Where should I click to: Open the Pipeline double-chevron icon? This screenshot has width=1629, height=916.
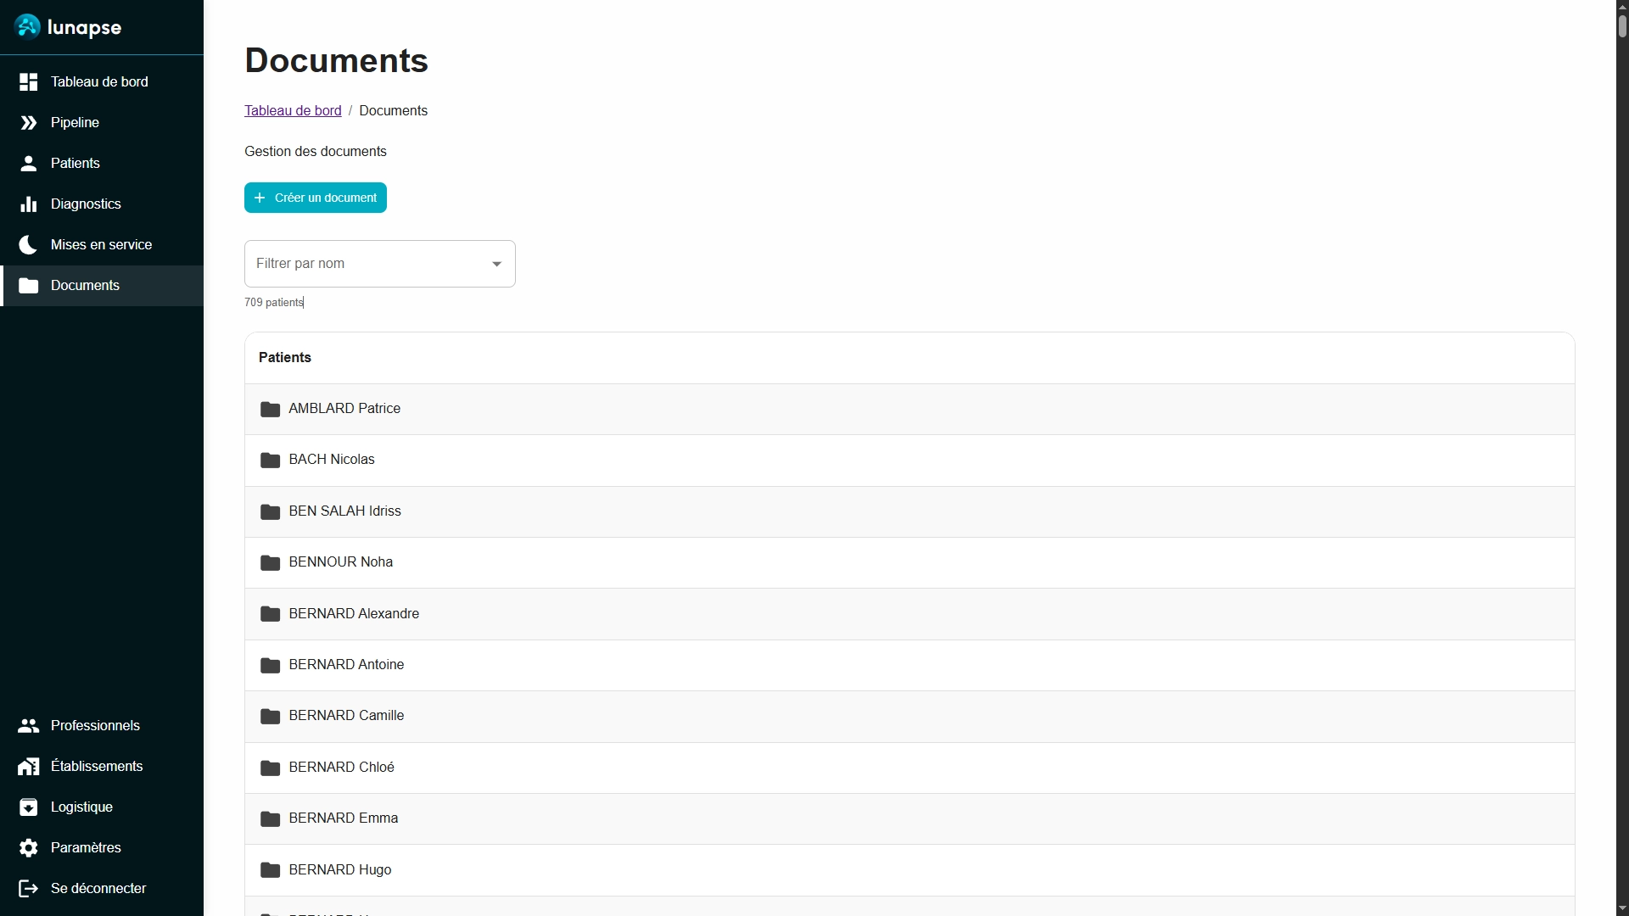click(28, 122)
